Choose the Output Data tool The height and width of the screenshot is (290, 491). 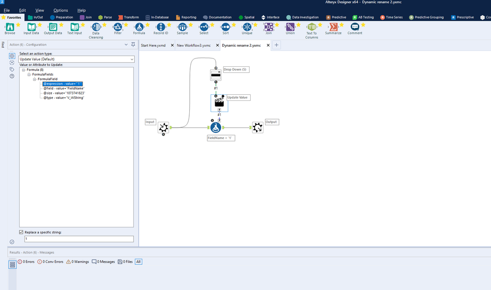(53, 27)
